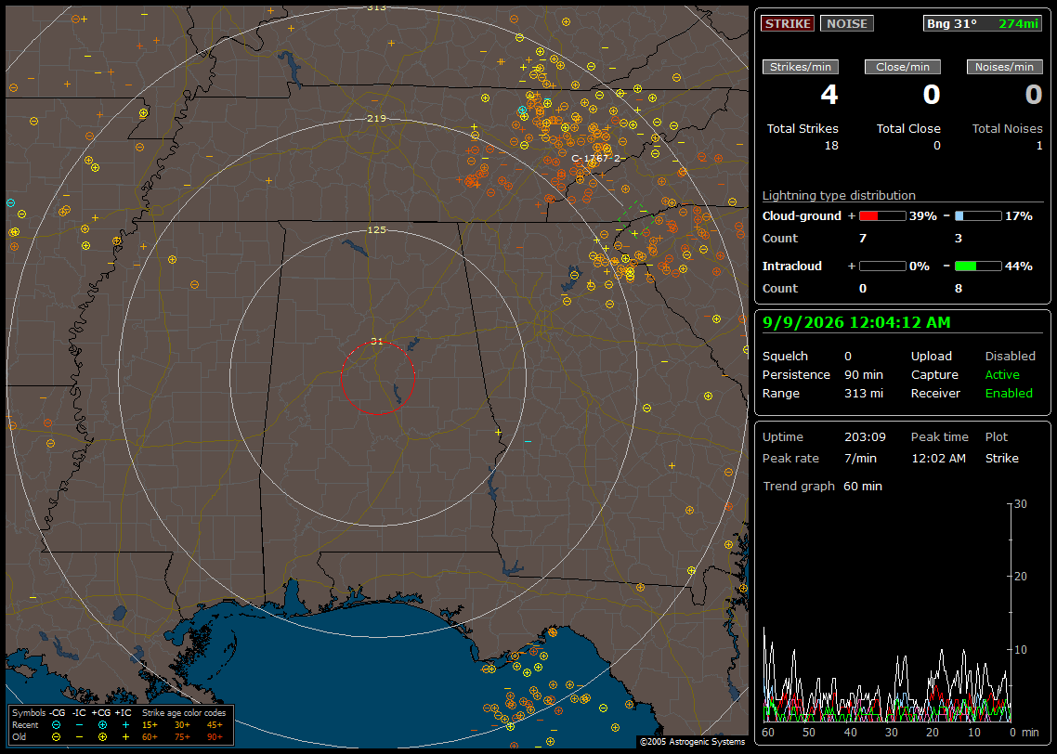Click the Enabled receiver status text
The height and width of the screenshot is (754, 1057).
(x=1009, y=394)
